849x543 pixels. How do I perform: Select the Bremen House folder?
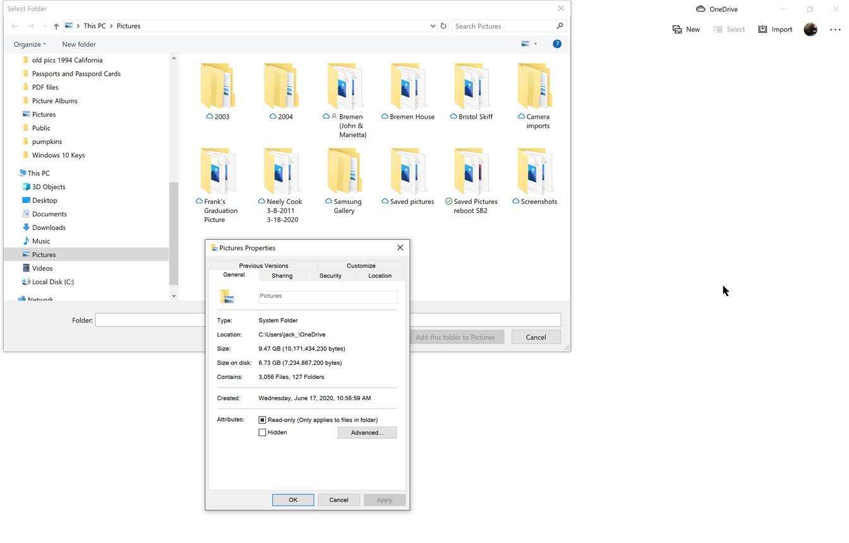click(x=408, y=92)
